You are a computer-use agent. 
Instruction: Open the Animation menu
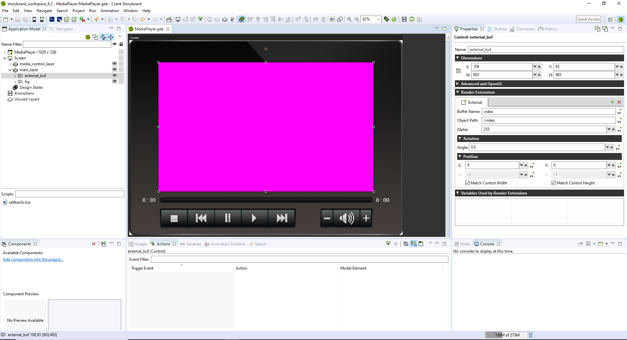(x=109, y=11)
